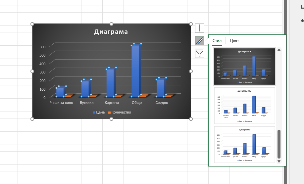
Task: Click the style gallery scrollbar thumb
Action: (x=279, y=144)
